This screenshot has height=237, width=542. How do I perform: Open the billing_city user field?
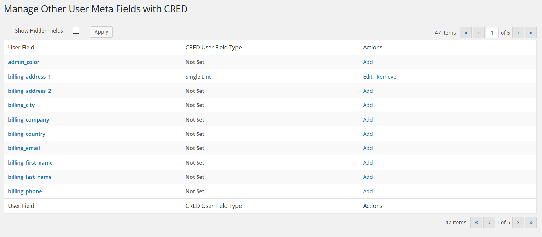point(21,105)
